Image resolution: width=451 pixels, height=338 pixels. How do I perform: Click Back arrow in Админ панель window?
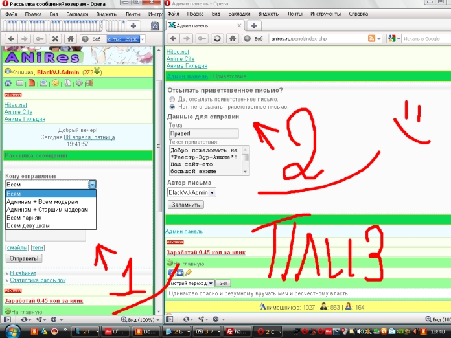pyautogui.click(x=173, y=38)
